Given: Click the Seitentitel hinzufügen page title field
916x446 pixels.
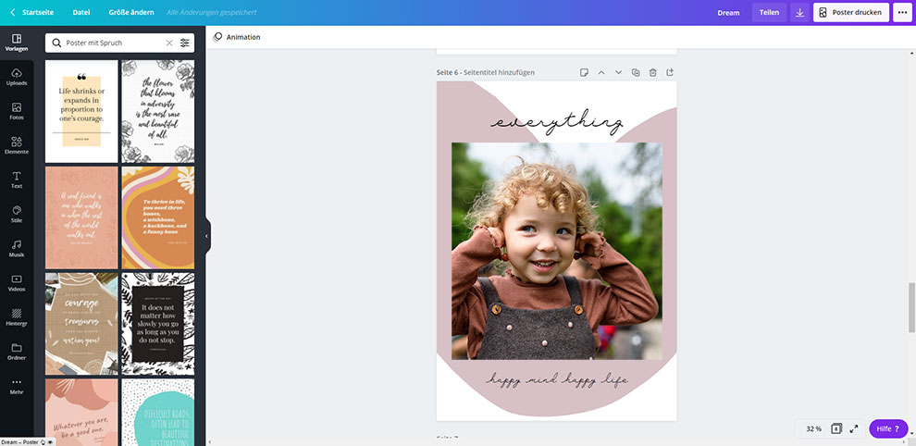Looking at the screenshot, I should tap(499, 72).
